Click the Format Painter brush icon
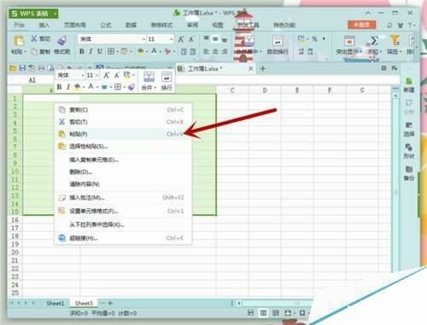 62,40
